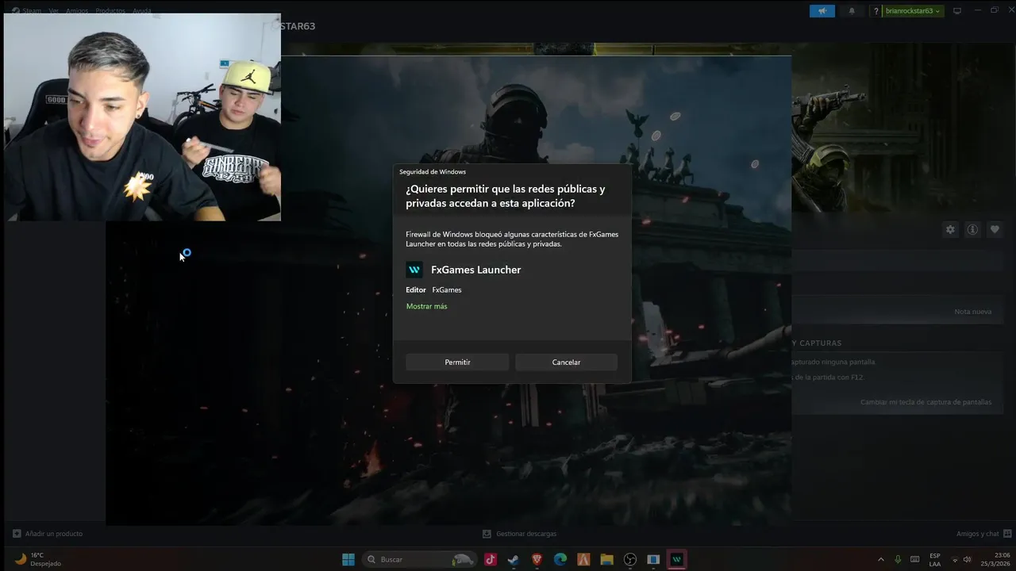Add game to favorites heart icon

995,229
